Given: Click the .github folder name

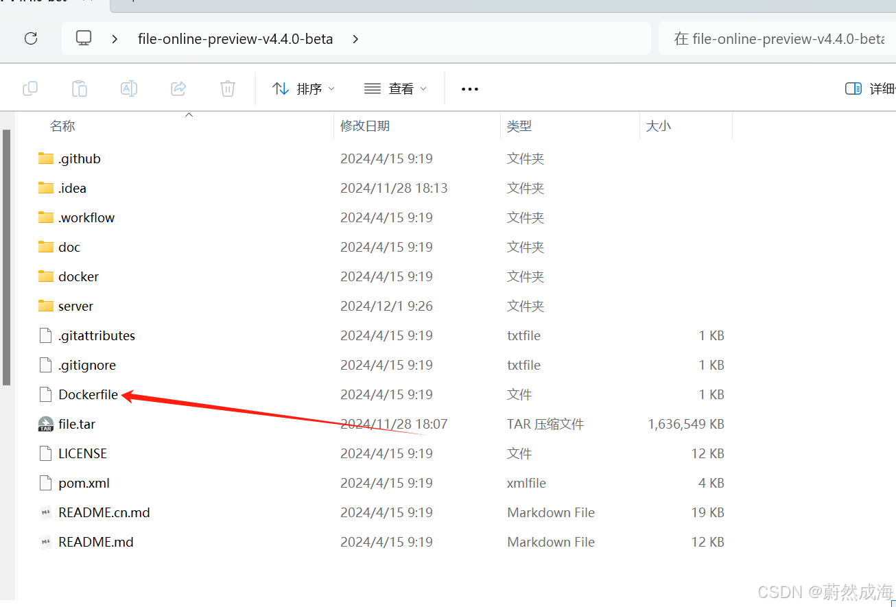Looking at the screenshot, I should (80, 158).
